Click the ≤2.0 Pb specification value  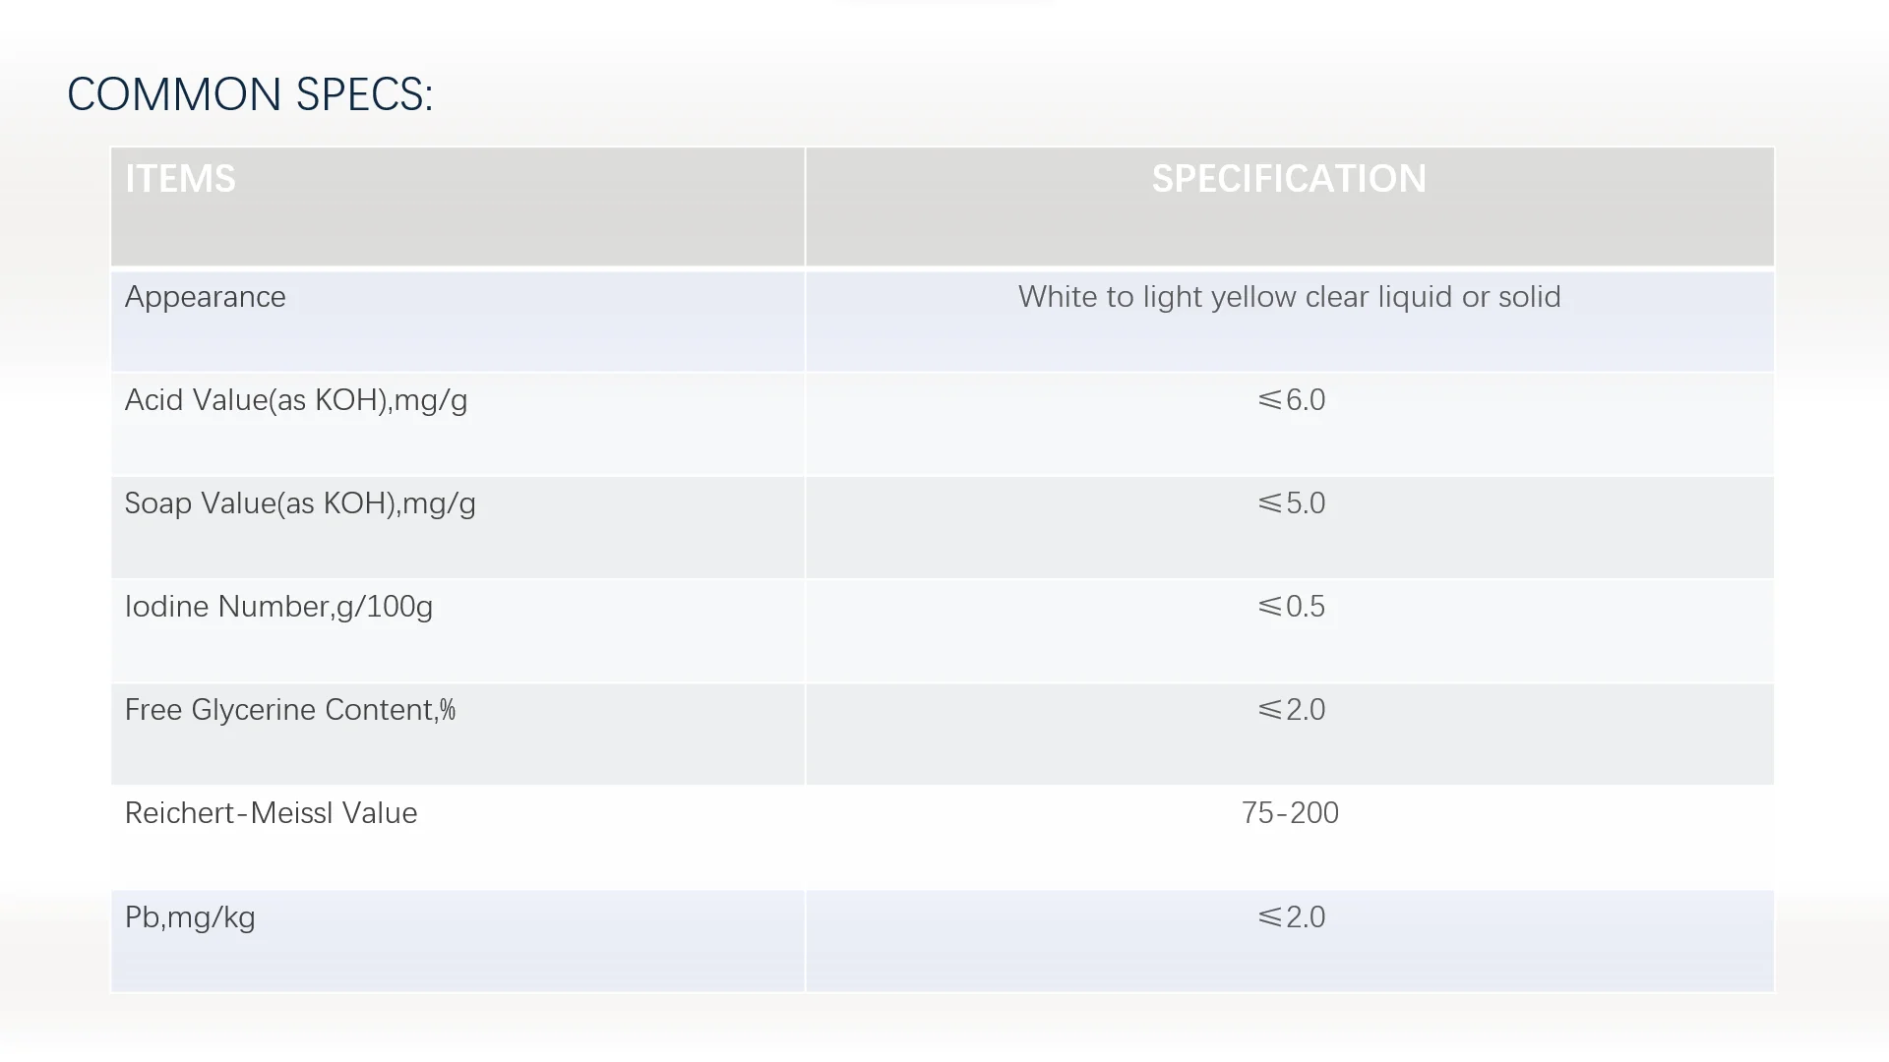[x=1291, y=917]
